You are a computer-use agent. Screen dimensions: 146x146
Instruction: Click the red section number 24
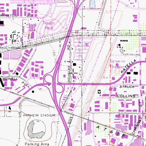click(x=27, y=35)
